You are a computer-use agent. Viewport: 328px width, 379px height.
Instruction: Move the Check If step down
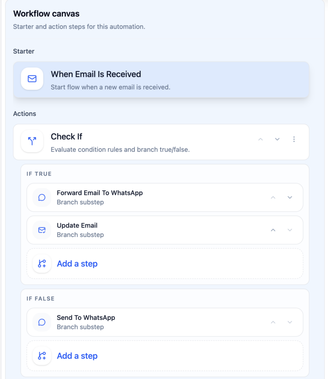click(277, 139)
